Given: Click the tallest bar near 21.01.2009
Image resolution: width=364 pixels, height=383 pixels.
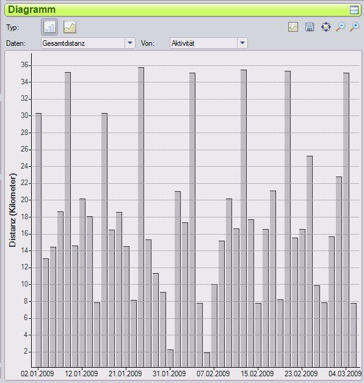Looking at the screenshot, I should tap(141, 217).
